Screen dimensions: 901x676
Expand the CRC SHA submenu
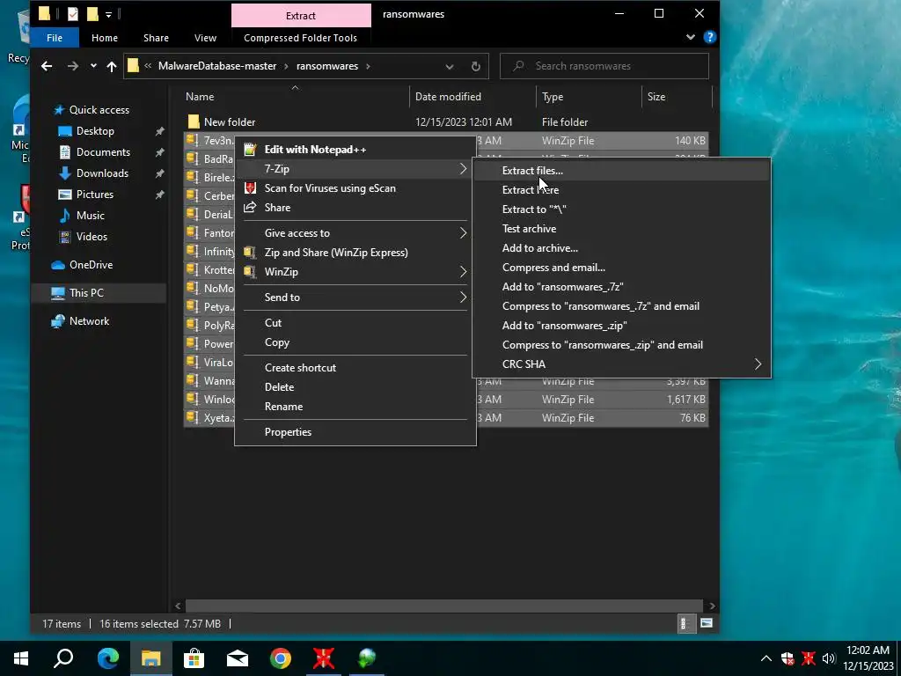point(621,364)
